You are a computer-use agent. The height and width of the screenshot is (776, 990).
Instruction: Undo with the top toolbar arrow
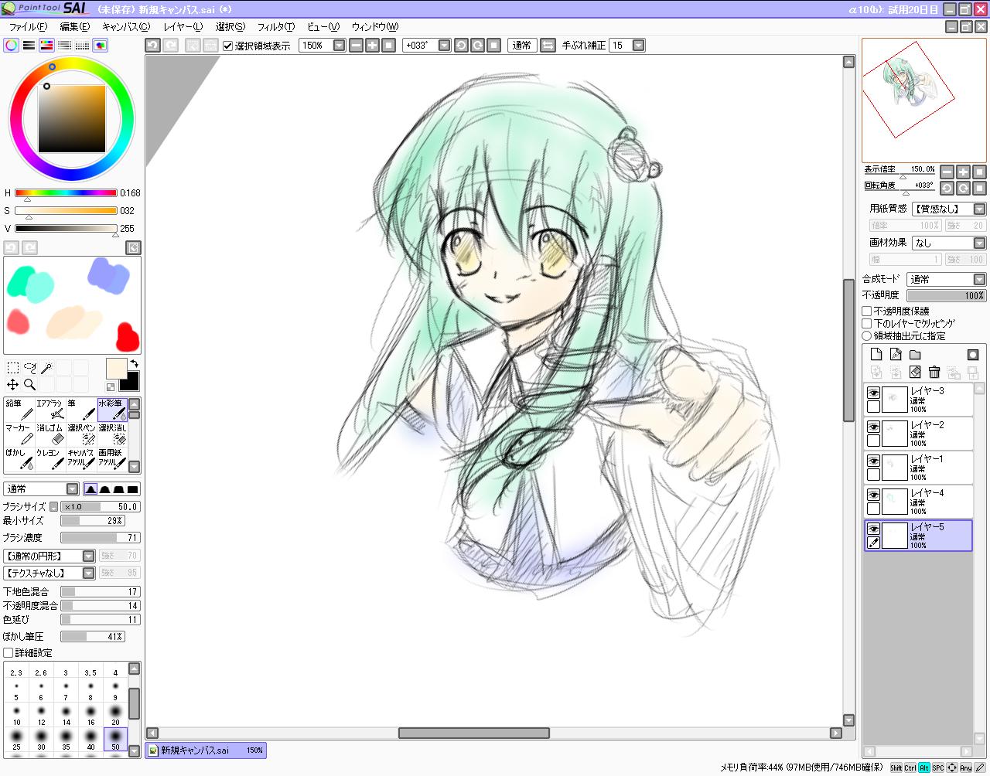click(x=152, y=46)
